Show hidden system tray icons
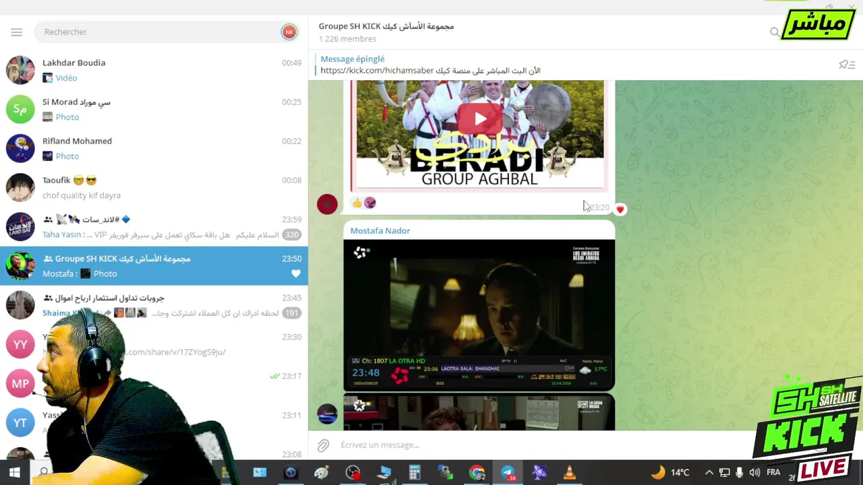 pyautogui.click(x=709, y=472)
